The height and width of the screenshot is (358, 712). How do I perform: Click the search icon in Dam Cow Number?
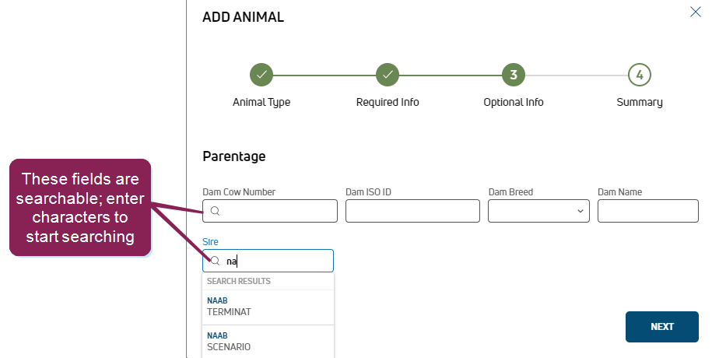coord(216,211)
